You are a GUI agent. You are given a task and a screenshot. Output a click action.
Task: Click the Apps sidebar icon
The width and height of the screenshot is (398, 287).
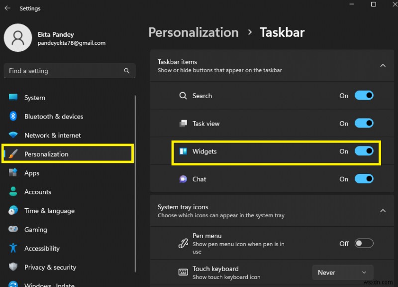[x=14, y=173]
